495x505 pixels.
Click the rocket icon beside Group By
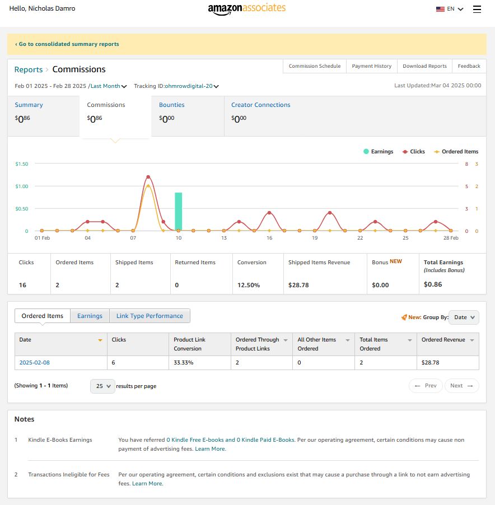[x=404, y=317]
